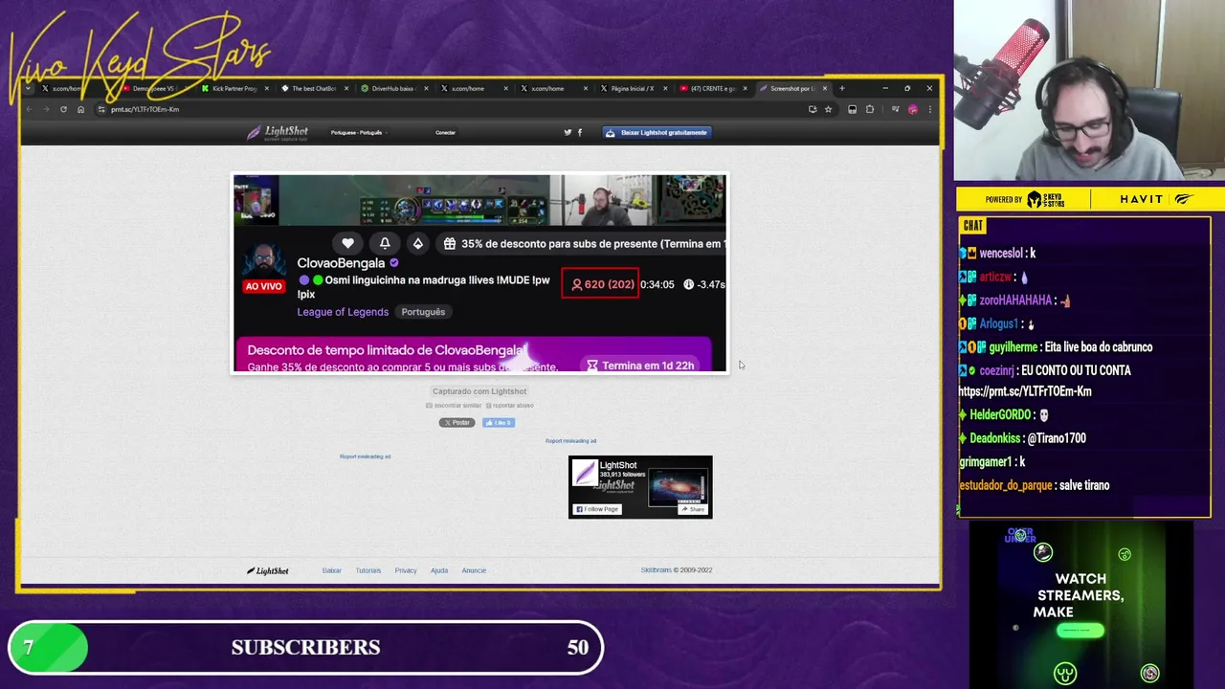Click the Conectar link
1225x689 pixels.
(x=445, y=132)
